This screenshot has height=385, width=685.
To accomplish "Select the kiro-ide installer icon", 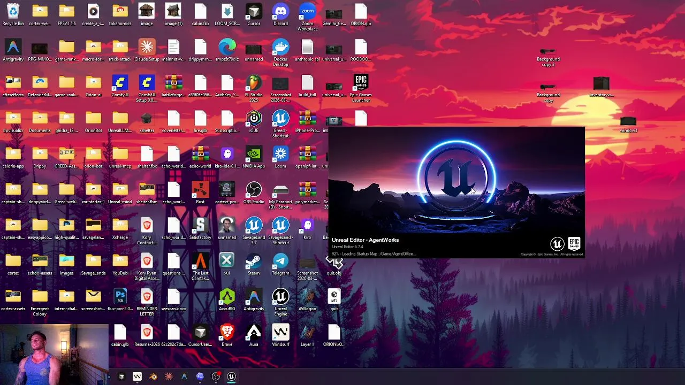I will tap(227, 158).
